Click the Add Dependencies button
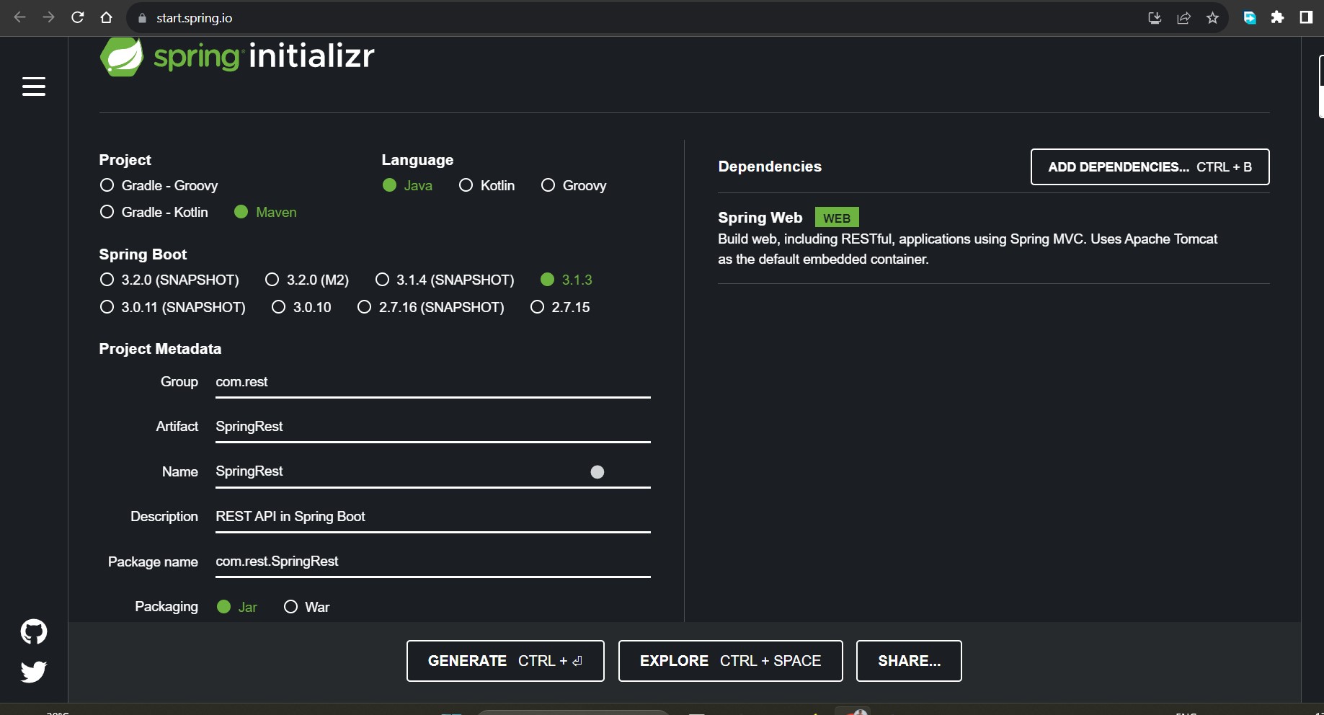 tap(1150, 166)
